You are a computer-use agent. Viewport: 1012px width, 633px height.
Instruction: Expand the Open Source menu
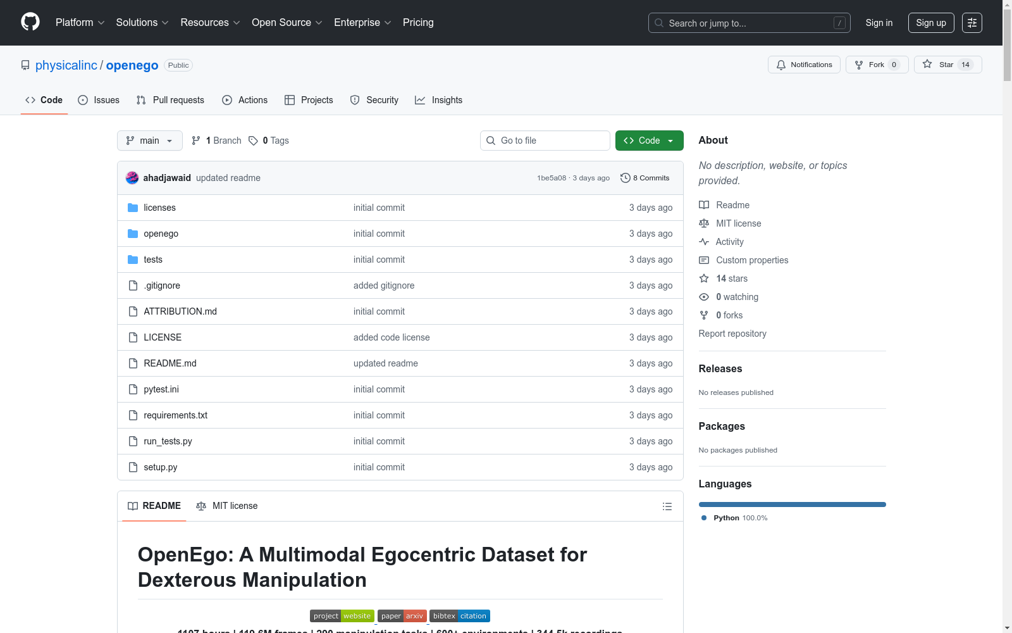click(287, 23)
